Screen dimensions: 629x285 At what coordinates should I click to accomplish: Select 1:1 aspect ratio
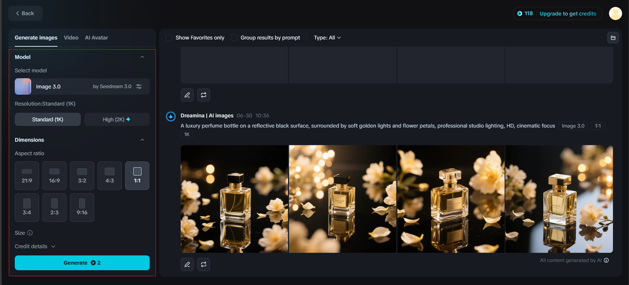[137, 176]
